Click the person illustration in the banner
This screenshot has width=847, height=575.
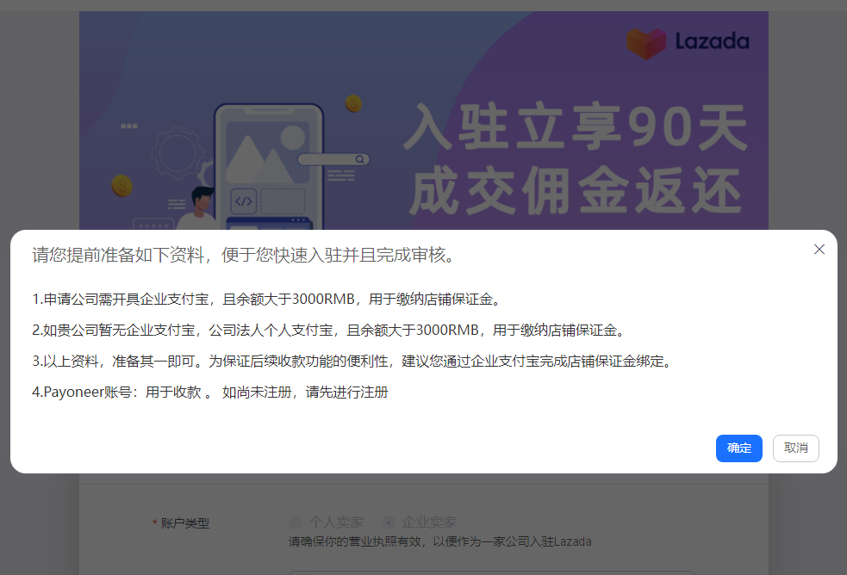pyautogui.click(x=202, y=204)
